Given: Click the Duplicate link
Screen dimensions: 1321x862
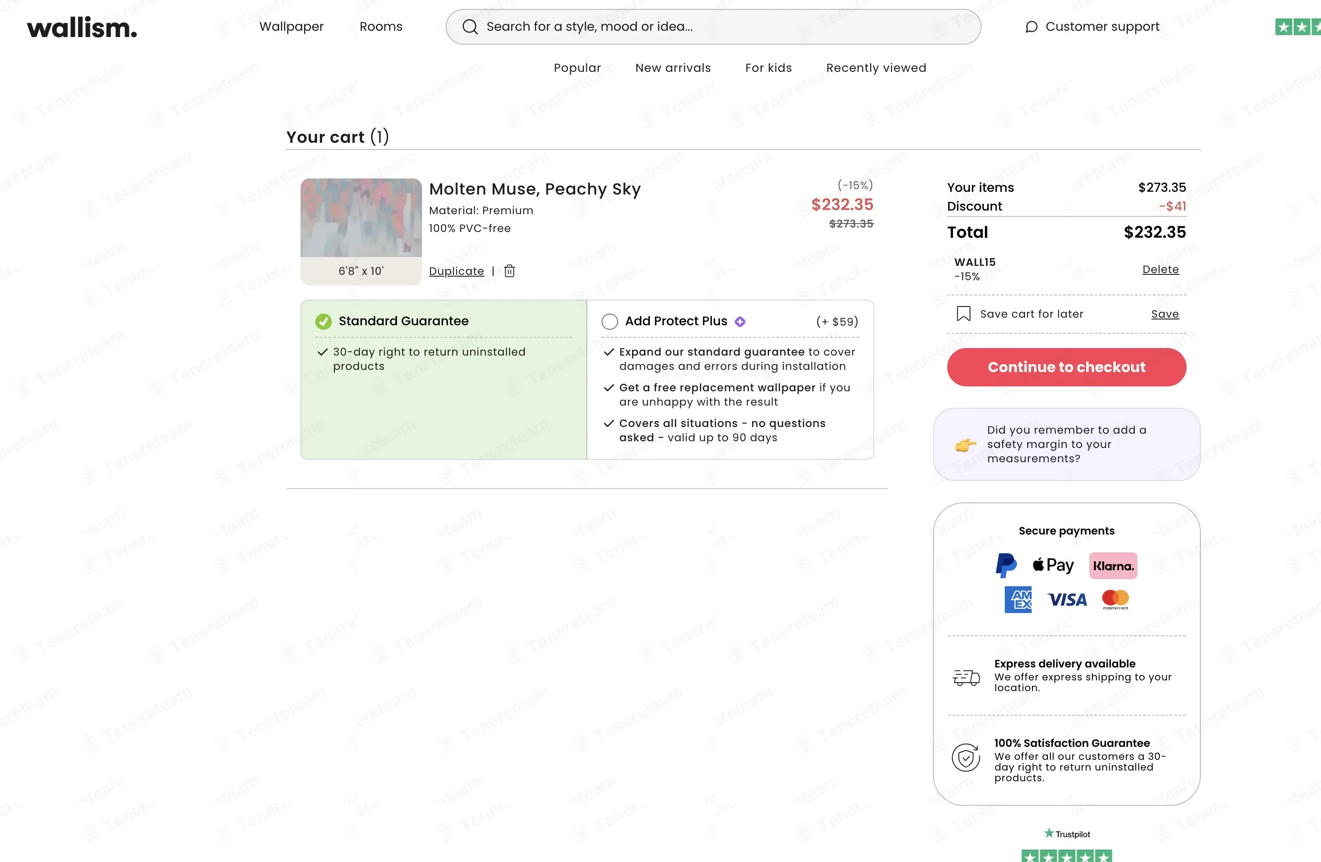Looking at the screenshot, I should 456,271.
